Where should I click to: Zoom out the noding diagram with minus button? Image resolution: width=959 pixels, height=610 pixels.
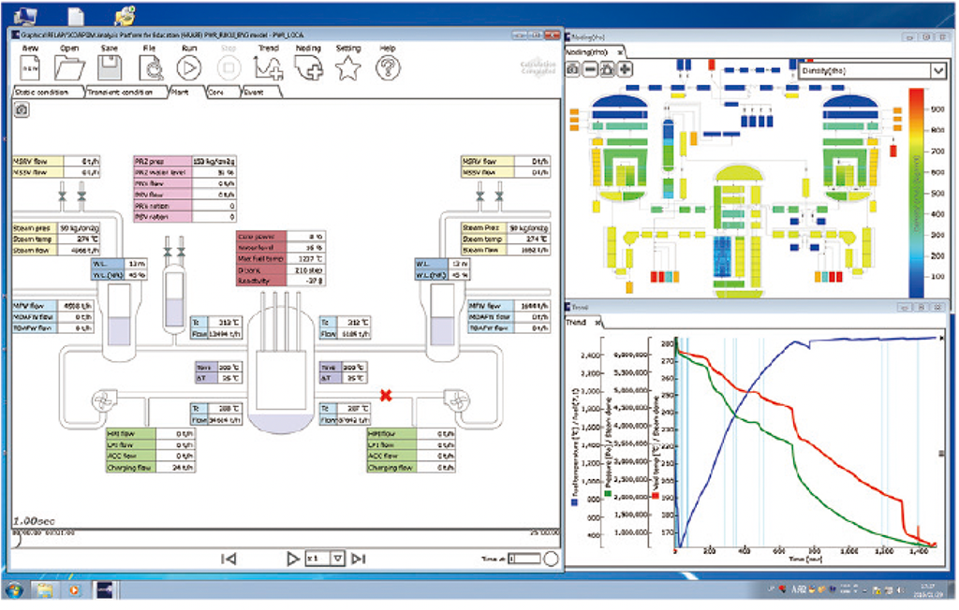pyautogui.click(x=590, y=70)
